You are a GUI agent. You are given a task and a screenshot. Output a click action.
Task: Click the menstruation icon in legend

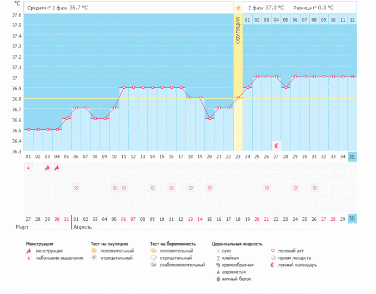tap(28, 251)
